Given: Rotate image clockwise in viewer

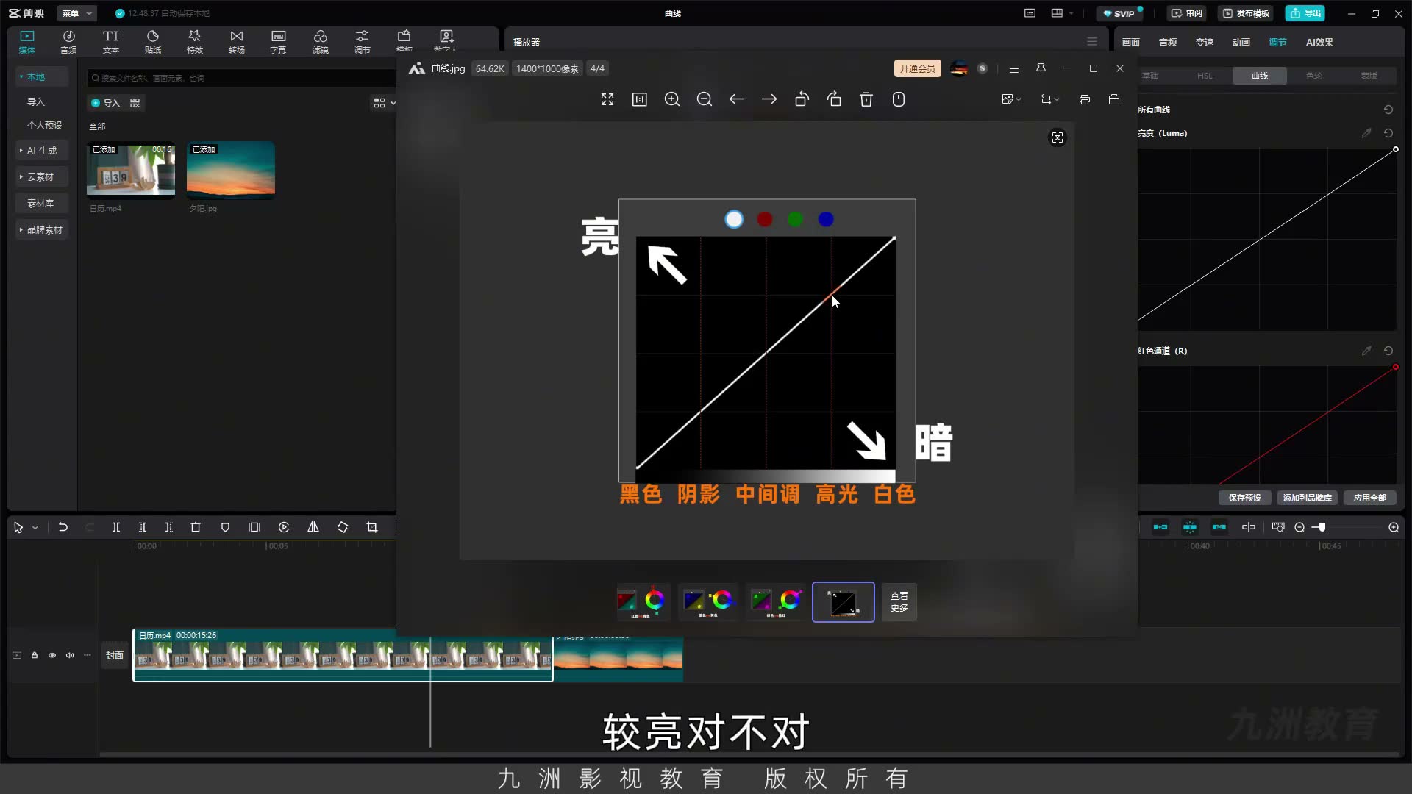Looking at the screenshot, I should 834,99.
